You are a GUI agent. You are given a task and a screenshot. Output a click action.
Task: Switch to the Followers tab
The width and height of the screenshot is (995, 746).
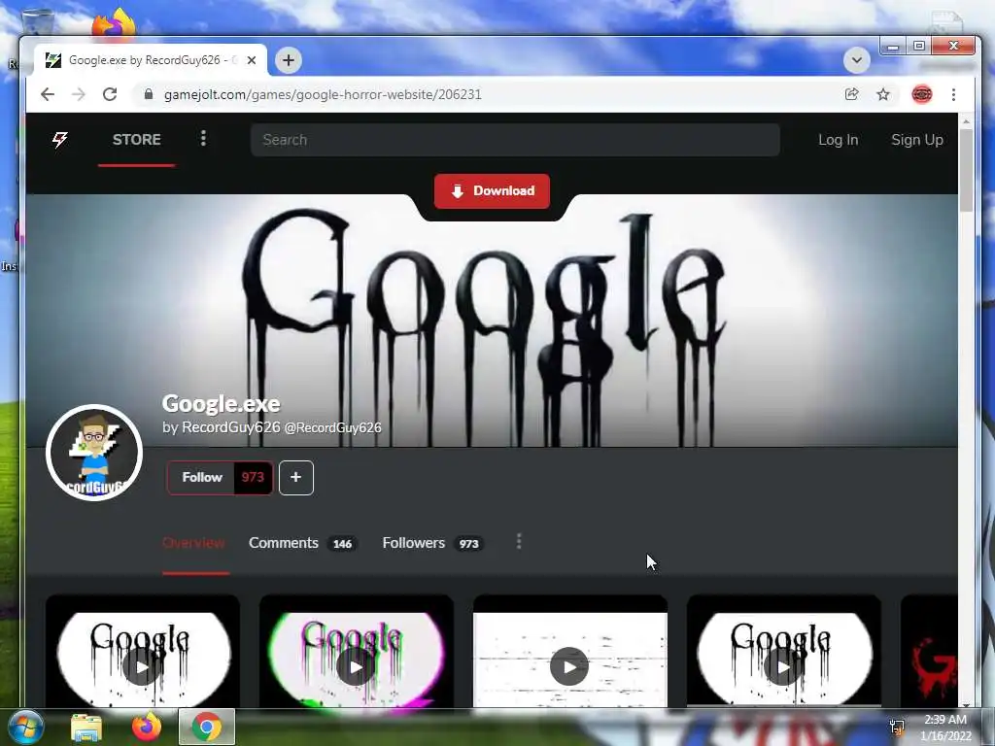pos(432,543)
